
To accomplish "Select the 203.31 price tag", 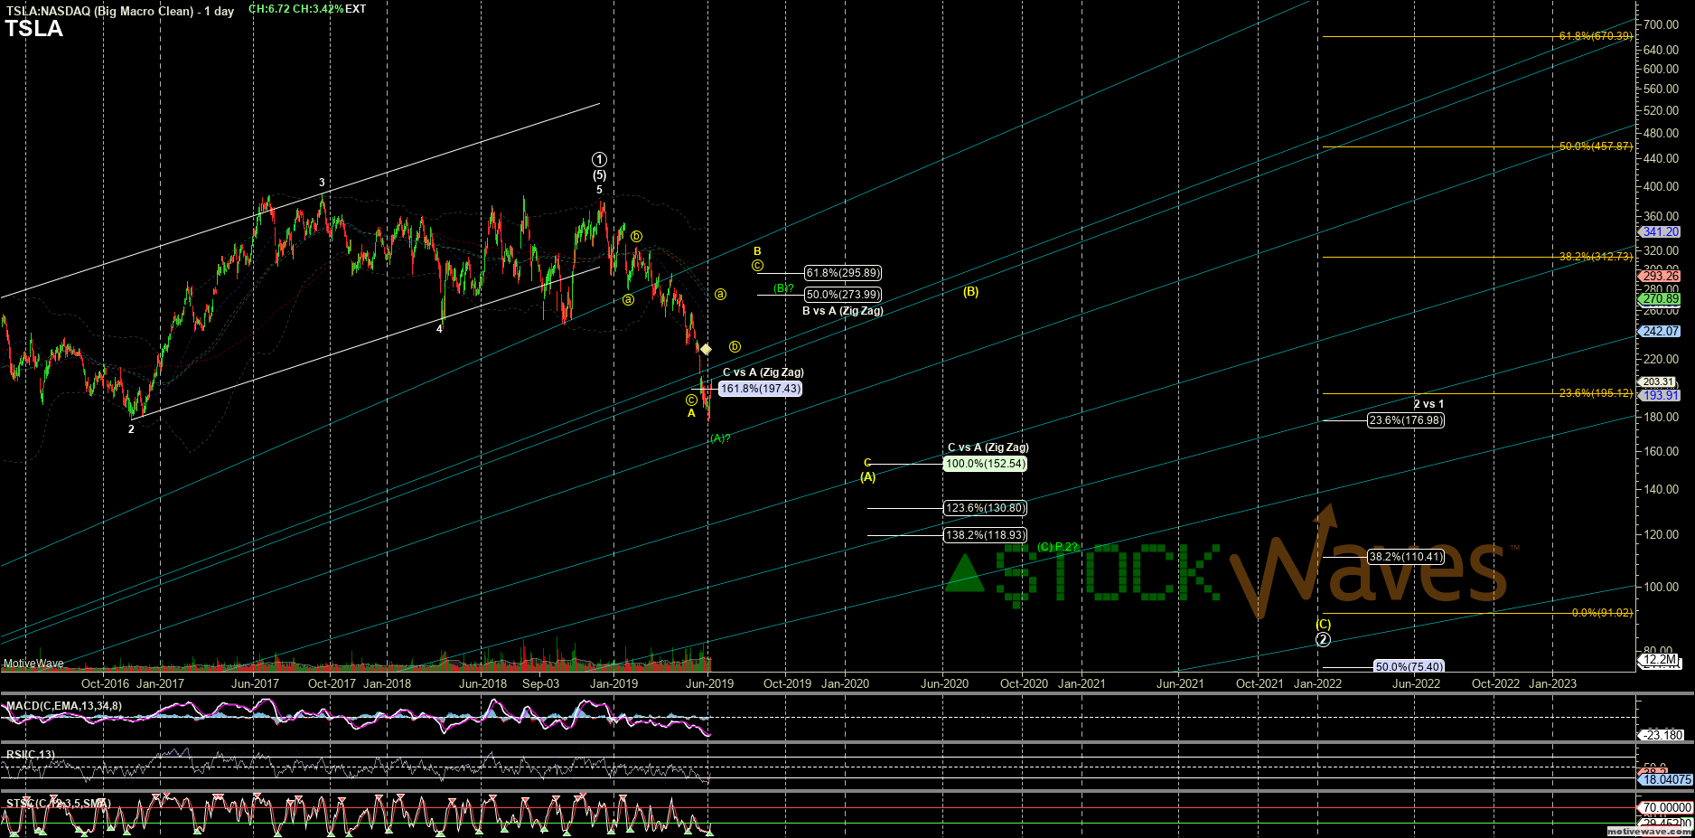I will [1658, 381].
